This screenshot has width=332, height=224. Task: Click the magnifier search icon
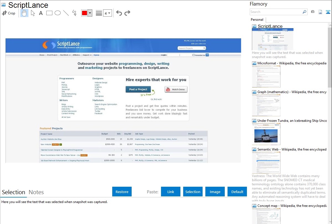[305, 12]
